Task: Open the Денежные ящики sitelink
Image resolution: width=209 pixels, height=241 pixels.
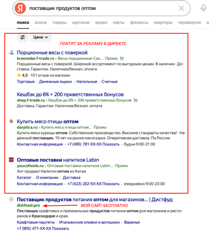Action: click(55, 81)
